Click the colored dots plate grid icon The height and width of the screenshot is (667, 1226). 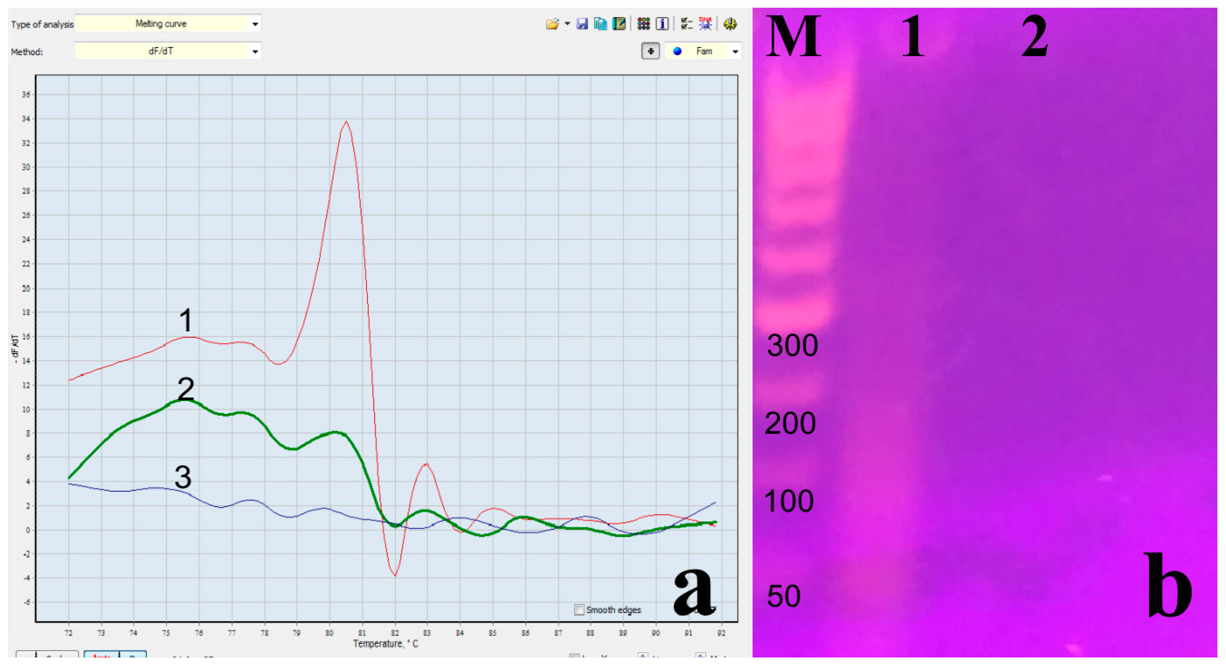[x=644, y=24]
